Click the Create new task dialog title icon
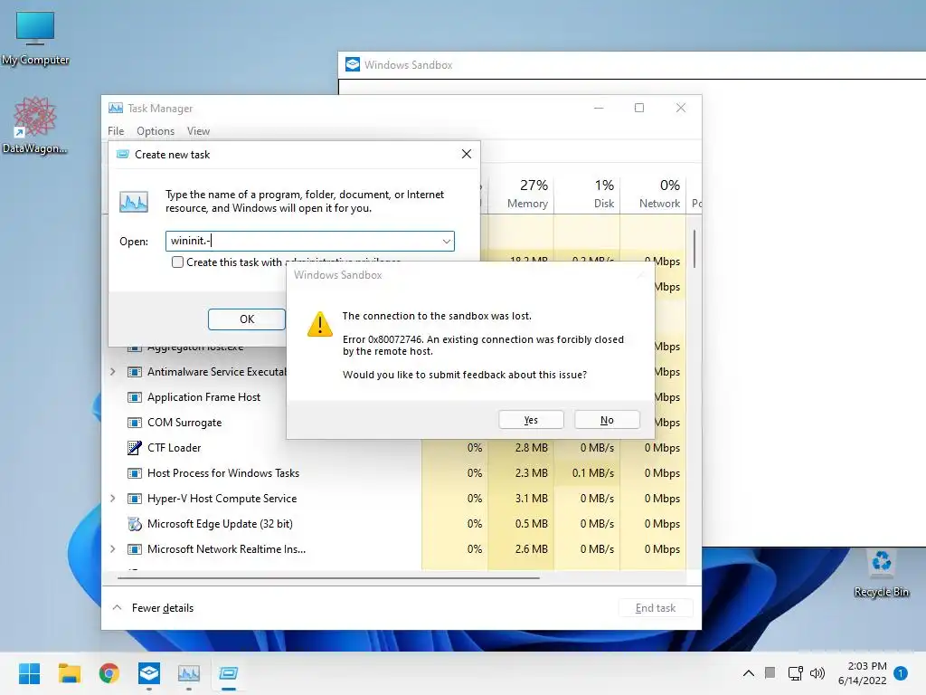Screen dimensions: 926x695 coord(123,154)
